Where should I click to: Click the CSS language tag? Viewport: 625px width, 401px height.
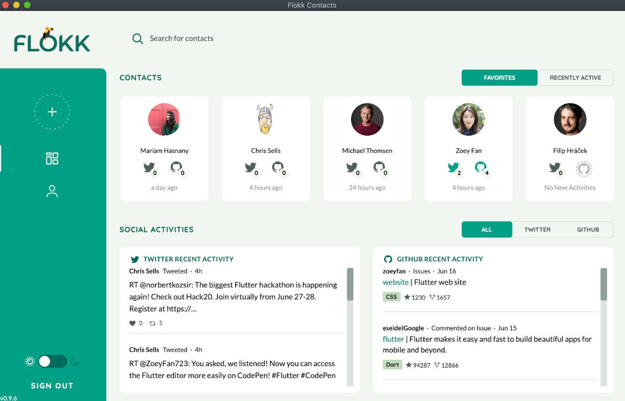click(391, 297)
